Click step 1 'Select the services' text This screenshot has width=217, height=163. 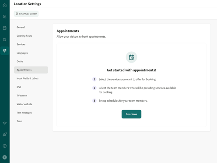[127, 79]
